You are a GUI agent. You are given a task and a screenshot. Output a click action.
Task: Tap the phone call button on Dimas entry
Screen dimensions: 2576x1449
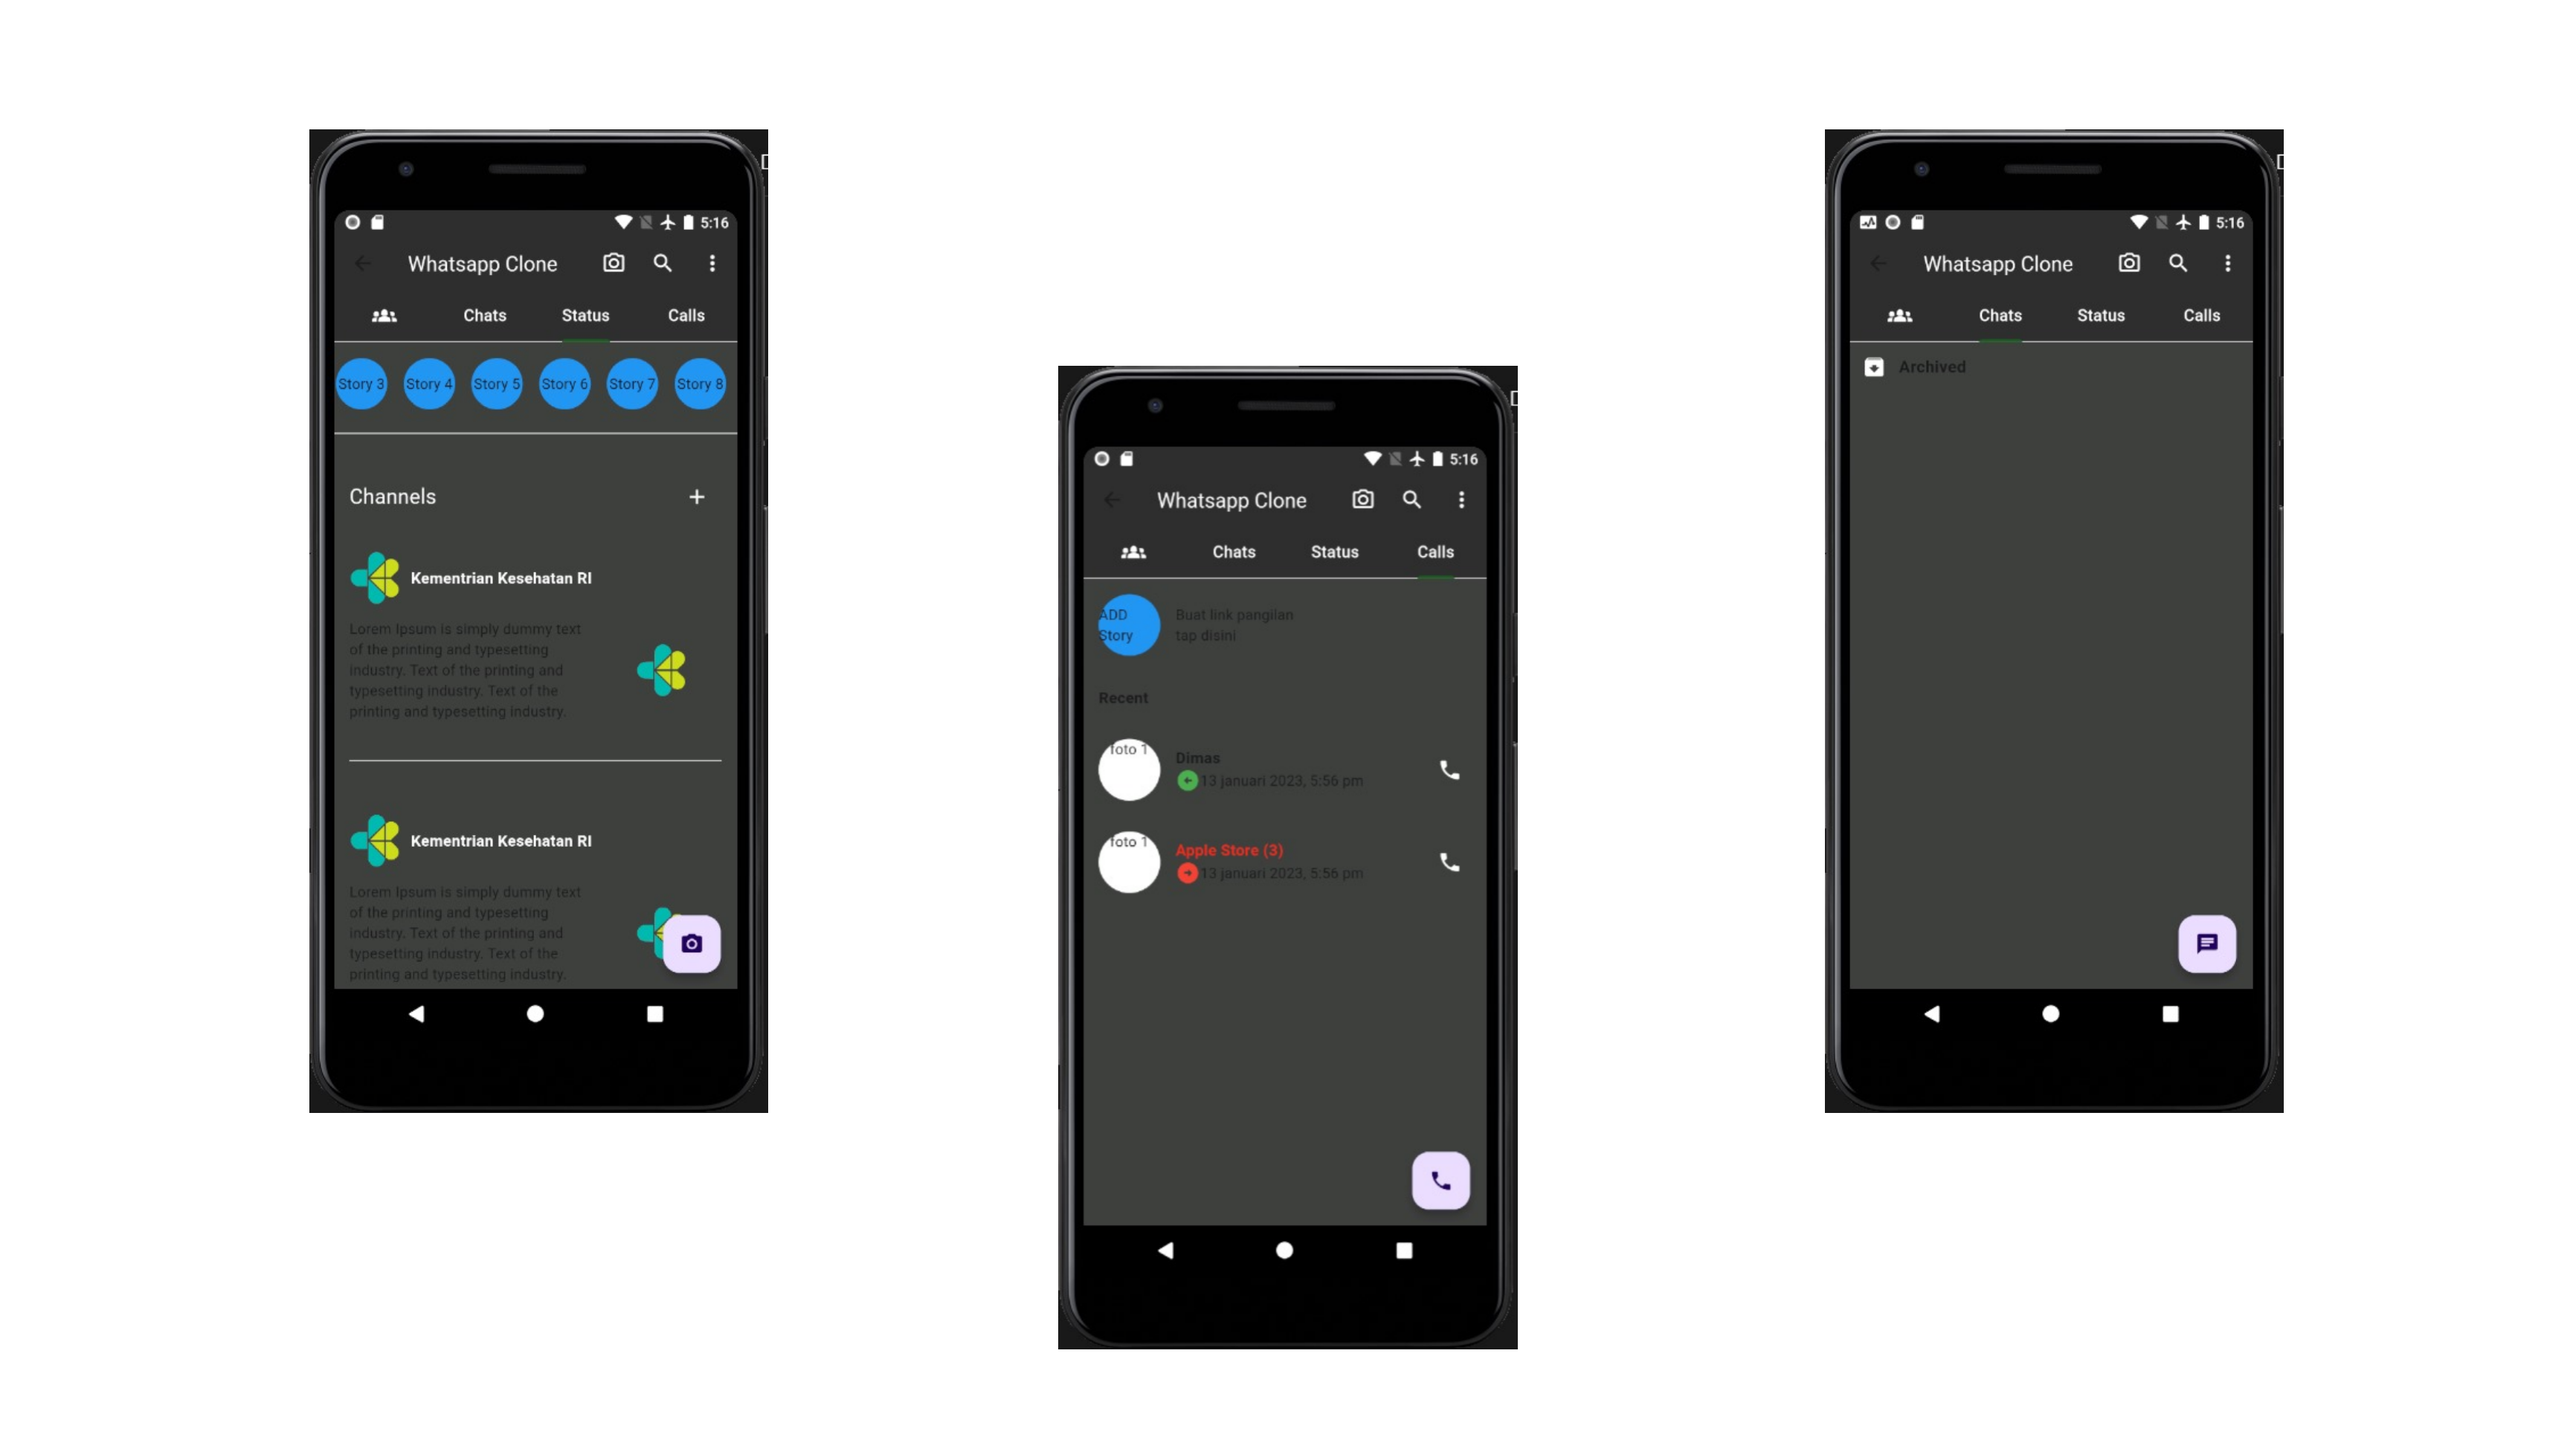coord(1447,768)
